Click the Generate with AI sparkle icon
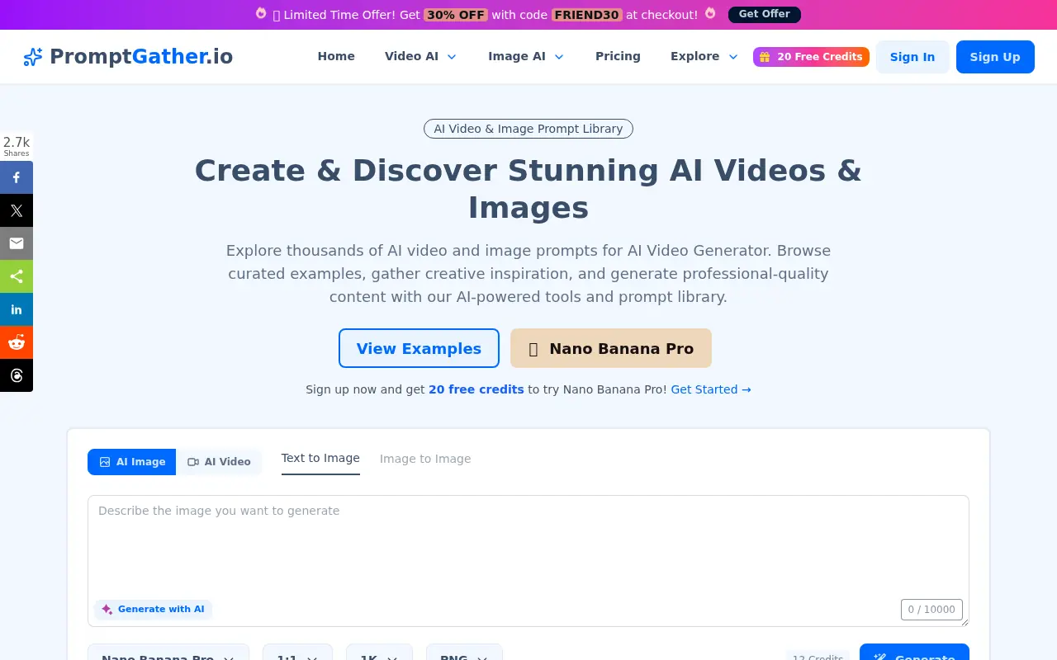Screen dimensions: 1057x660 coord(107,609)
